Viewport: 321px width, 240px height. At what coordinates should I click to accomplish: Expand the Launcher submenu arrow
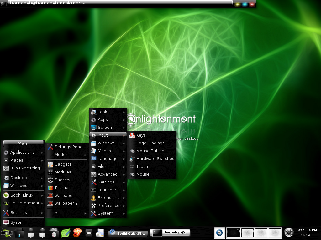point(124,190)
